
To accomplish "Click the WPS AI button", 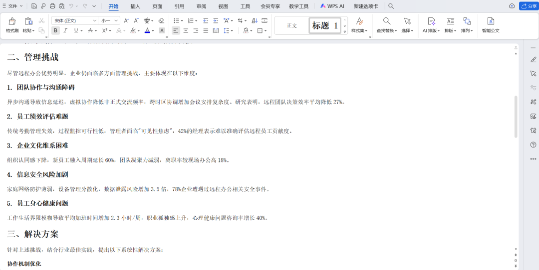I will 332,6.
